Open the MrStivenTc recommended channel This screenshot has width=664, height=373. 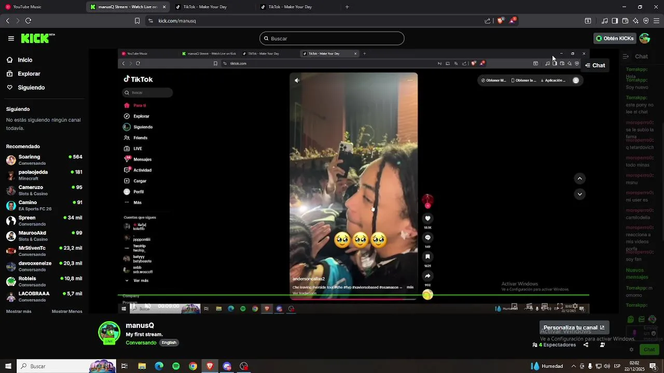tap(44, 251)
